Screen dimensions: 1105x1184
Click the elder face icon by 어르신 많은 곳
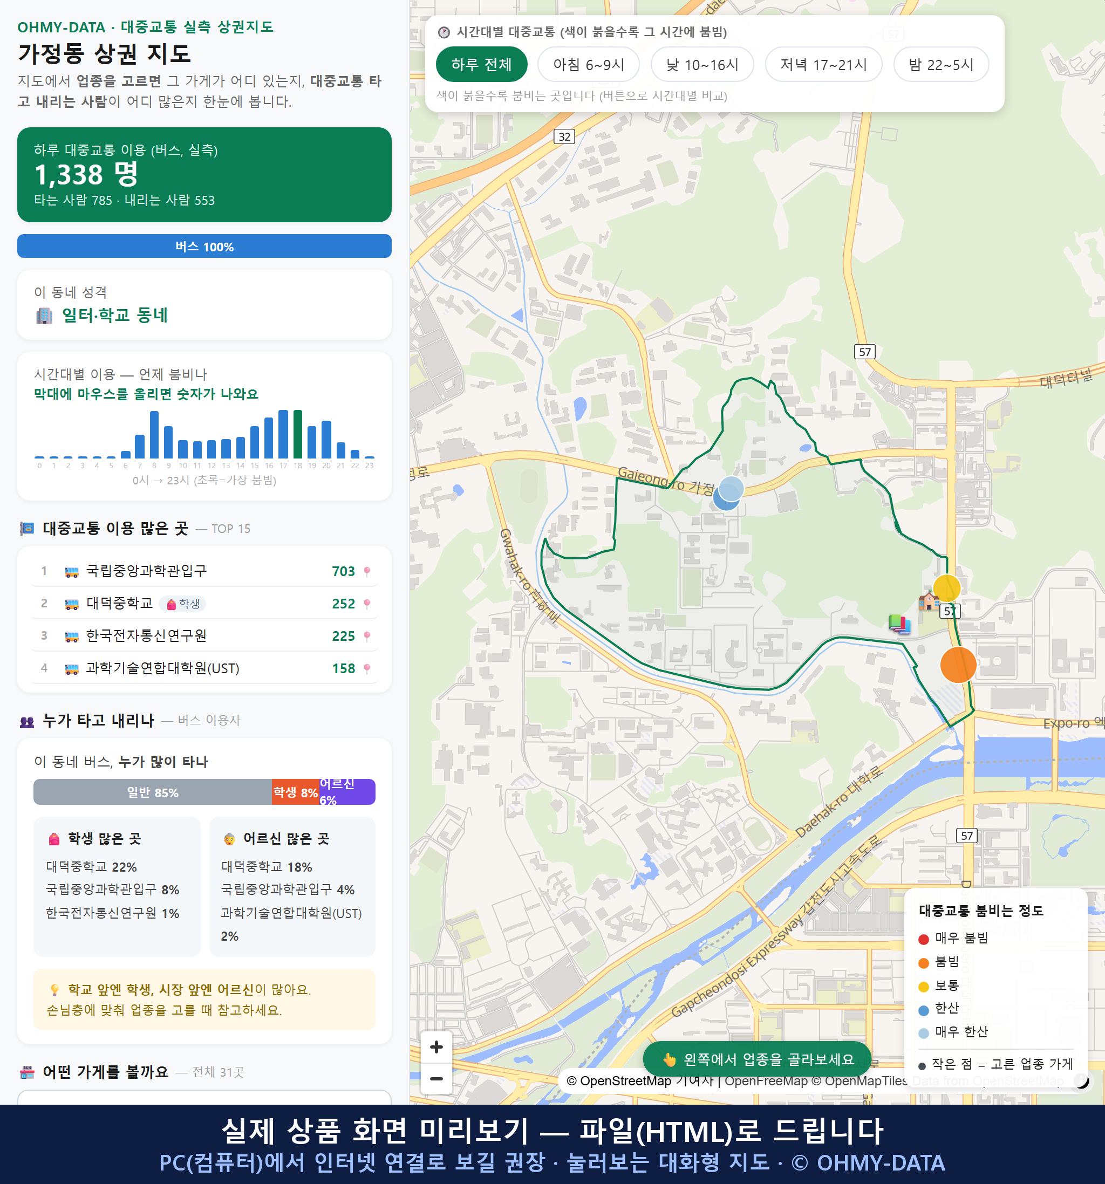coord(229,839)
